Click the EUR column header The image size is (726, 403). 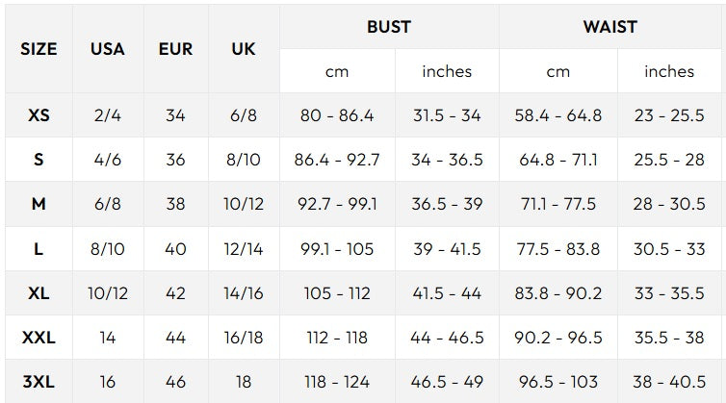pyautogui.click(x=175, y=49)
